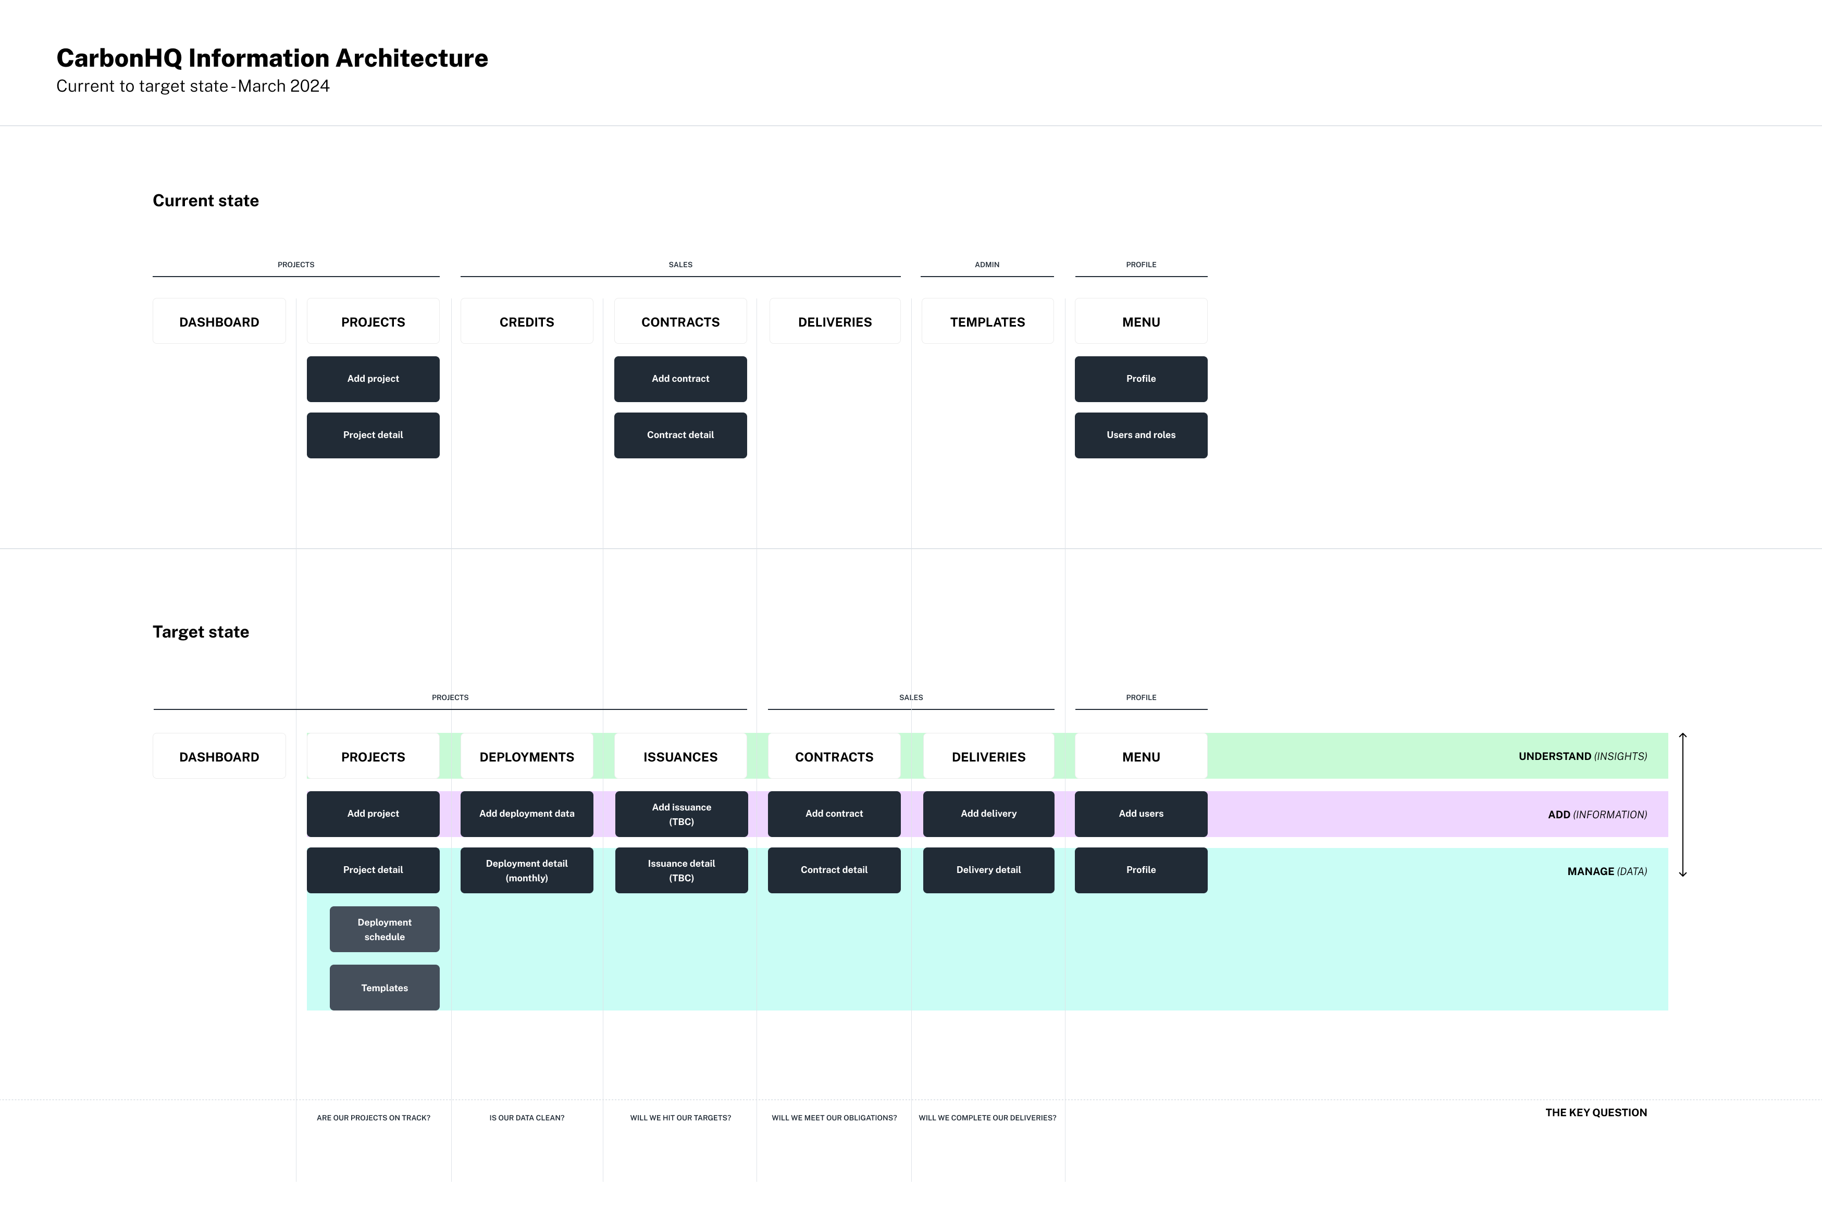Select the Add delivery card

click(x=988, y=814)
